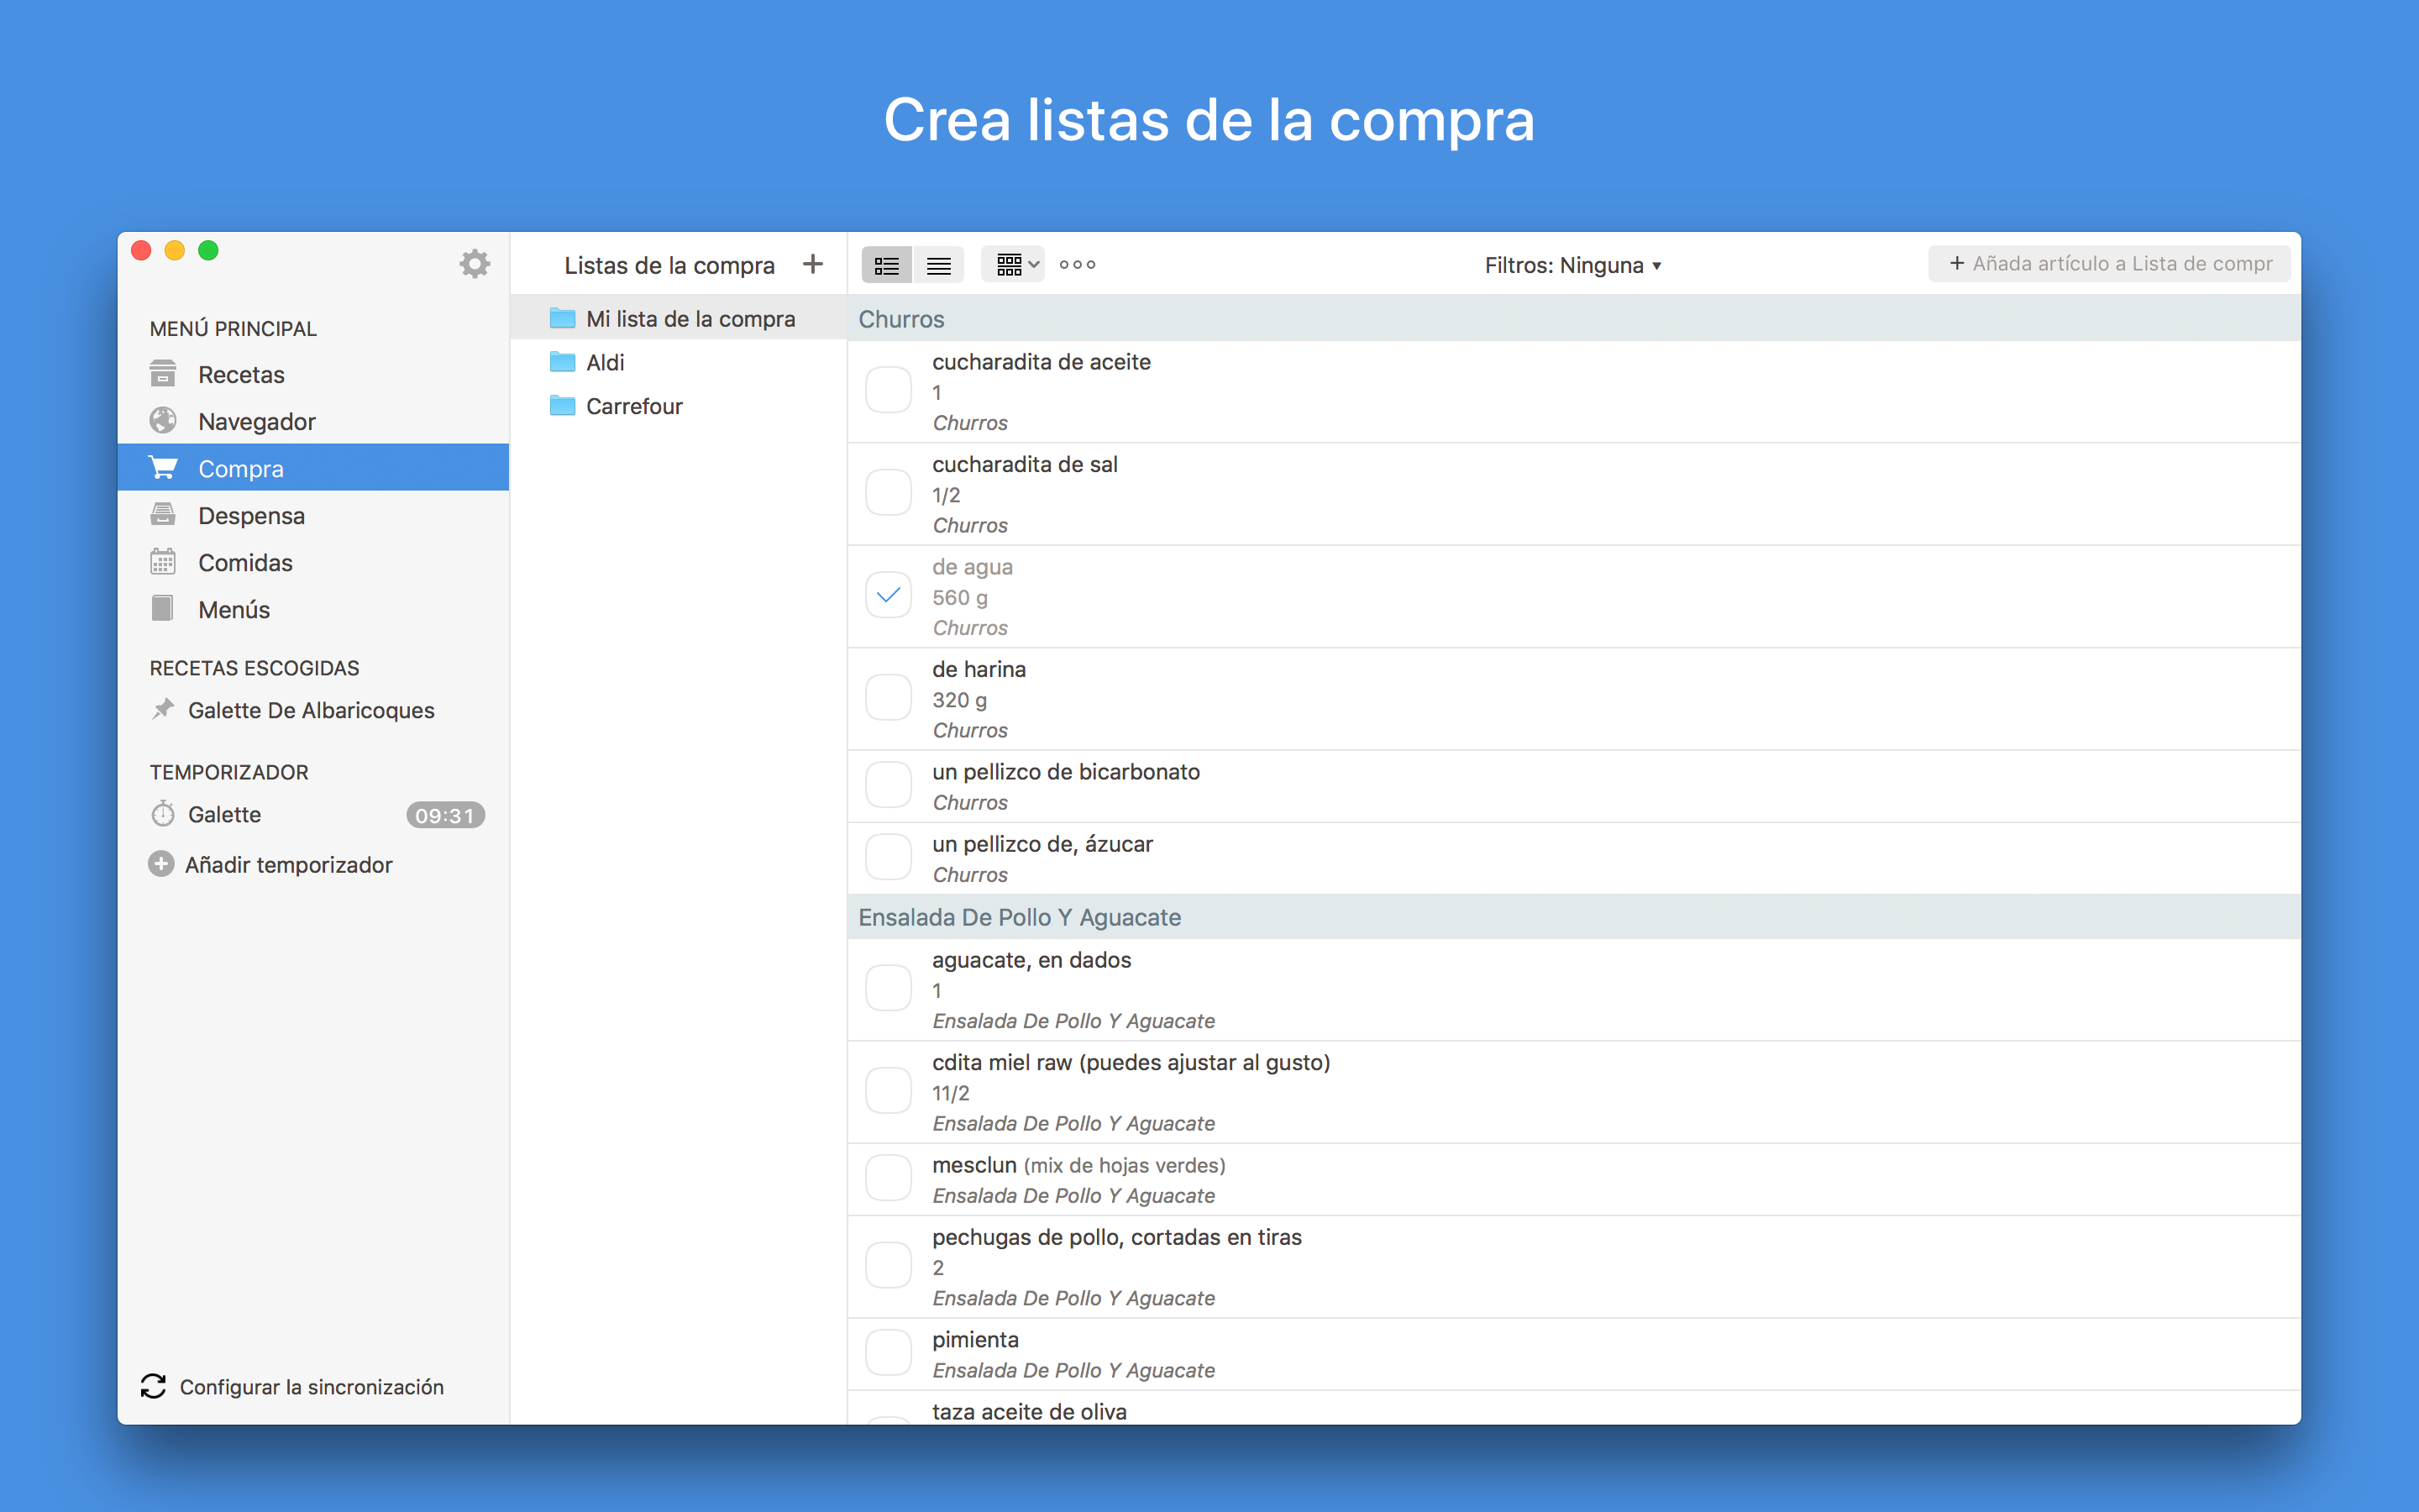Screen dimensions: 2419x1512
Task: Click the sync icon at sidebar bottom
Action: pyautogui.click(x=153, y=1386)
